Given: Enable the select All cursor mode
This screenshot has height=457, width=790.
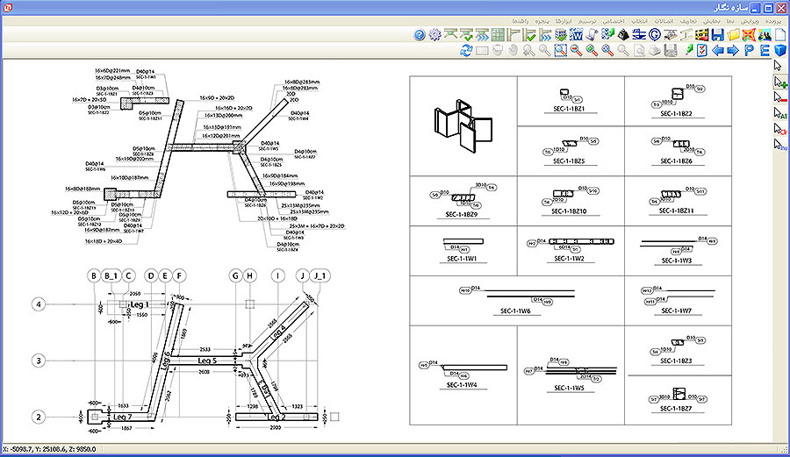Looking at the screenshot, I should coord(779,114).
